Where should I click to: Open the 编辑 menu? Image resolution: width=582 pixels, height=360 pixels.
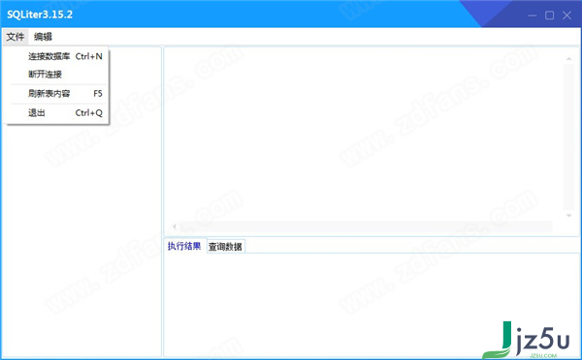[x=43, y=37]
